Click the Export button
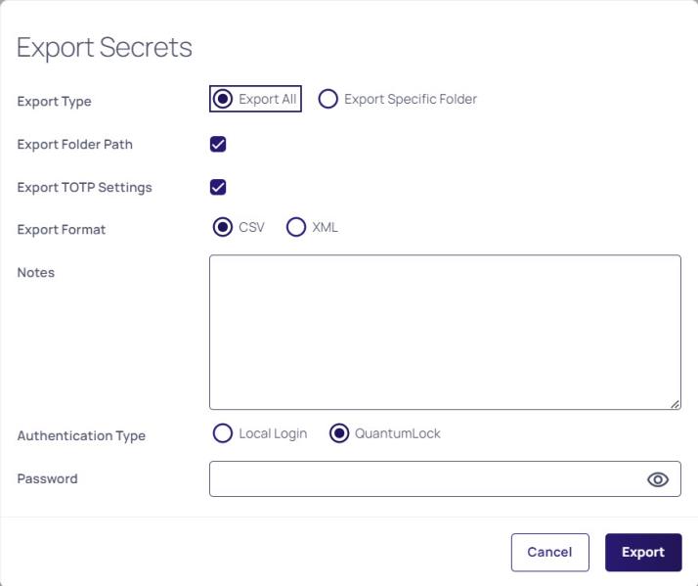 pos(643,552)
